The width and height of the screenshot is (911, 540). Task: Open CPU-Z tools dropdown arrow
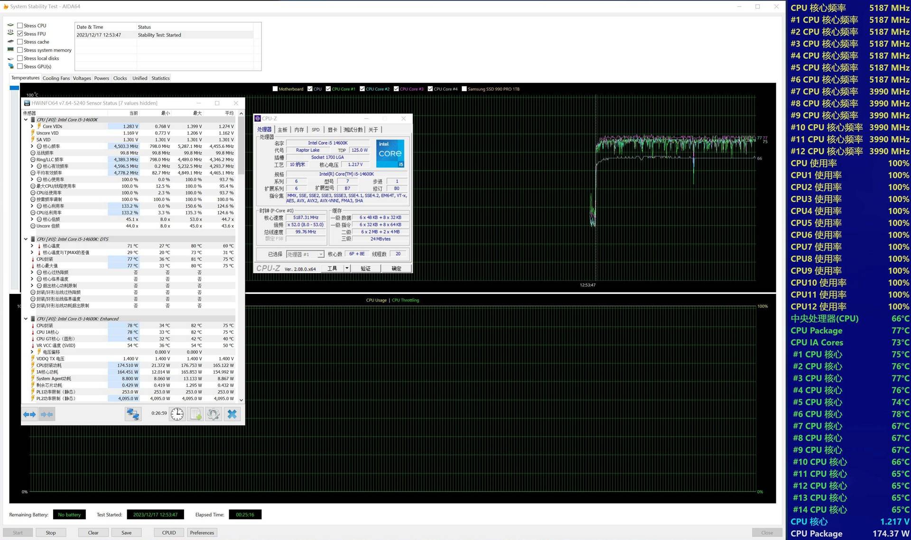pos(347,268)
